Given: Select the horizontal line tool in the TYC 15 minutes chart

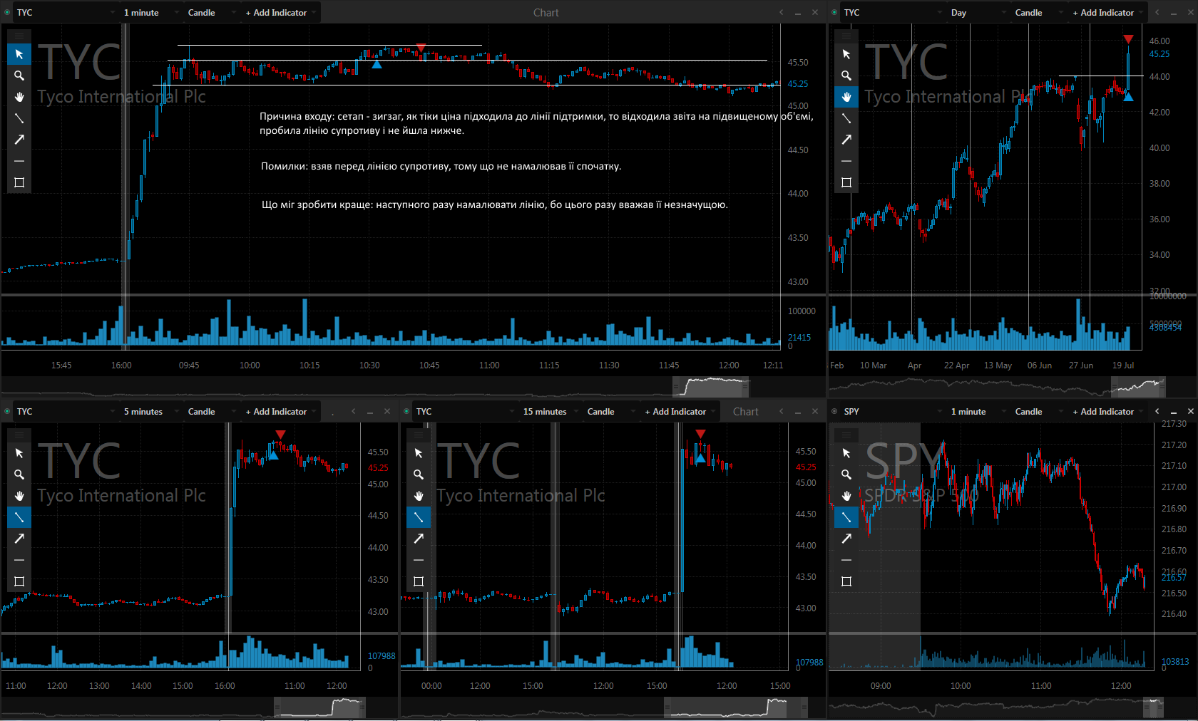Looking at the screenshot, I should click(419, 560).
